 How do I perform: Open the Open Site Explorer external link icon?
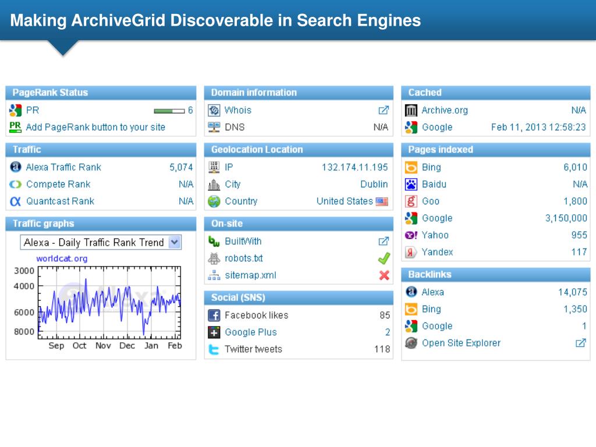(580, 343)
